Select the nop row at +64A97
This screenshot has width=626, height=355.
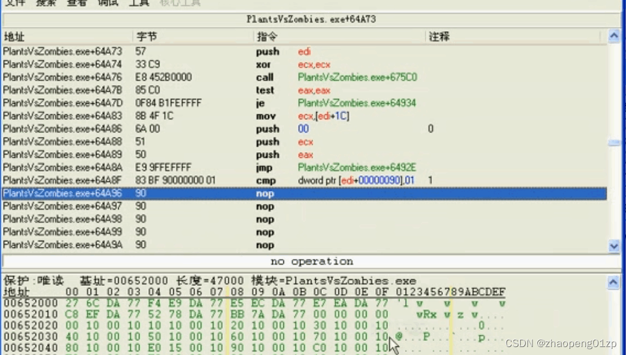point(305,206)
